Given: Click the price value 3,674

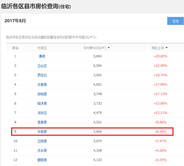Looking at the screenshot, I should [x=98, y=141].
